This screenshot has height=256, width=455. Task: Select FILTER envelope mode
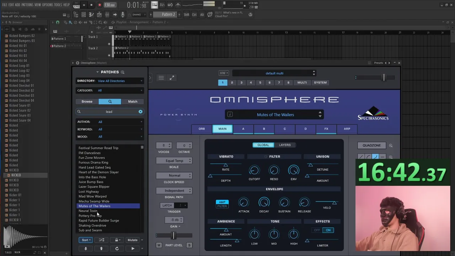[222, 206]
